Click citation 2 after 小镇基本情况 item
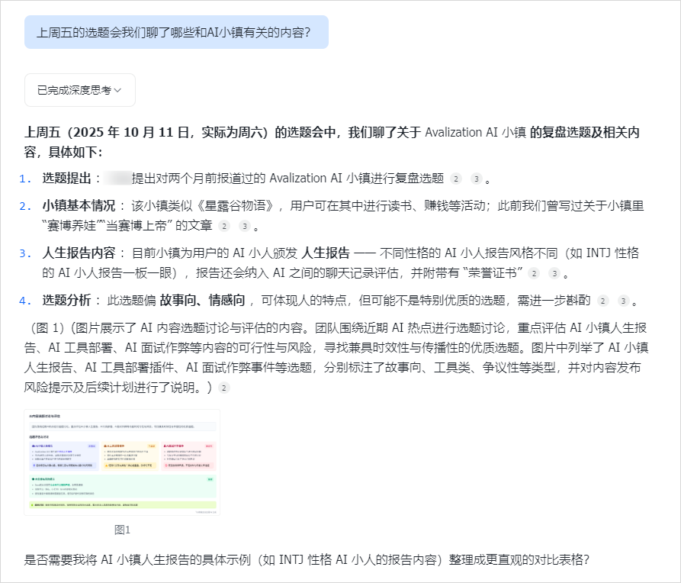This screenshot has width=681, height=583. click(x=223, y=226)
